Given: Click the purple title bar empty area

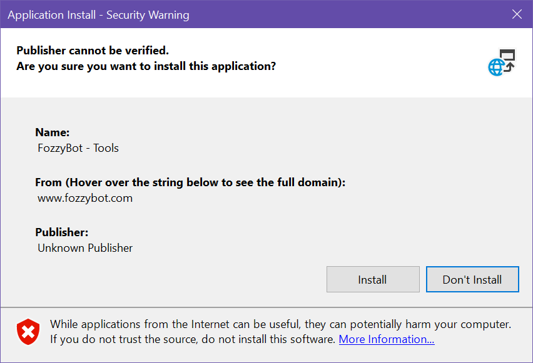Looking at the screenshot, I should coord(344,14).
